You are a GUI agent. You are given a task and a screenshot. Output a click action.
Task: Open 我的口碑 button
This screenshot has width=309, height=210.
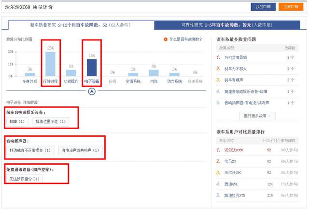point(263,7)
